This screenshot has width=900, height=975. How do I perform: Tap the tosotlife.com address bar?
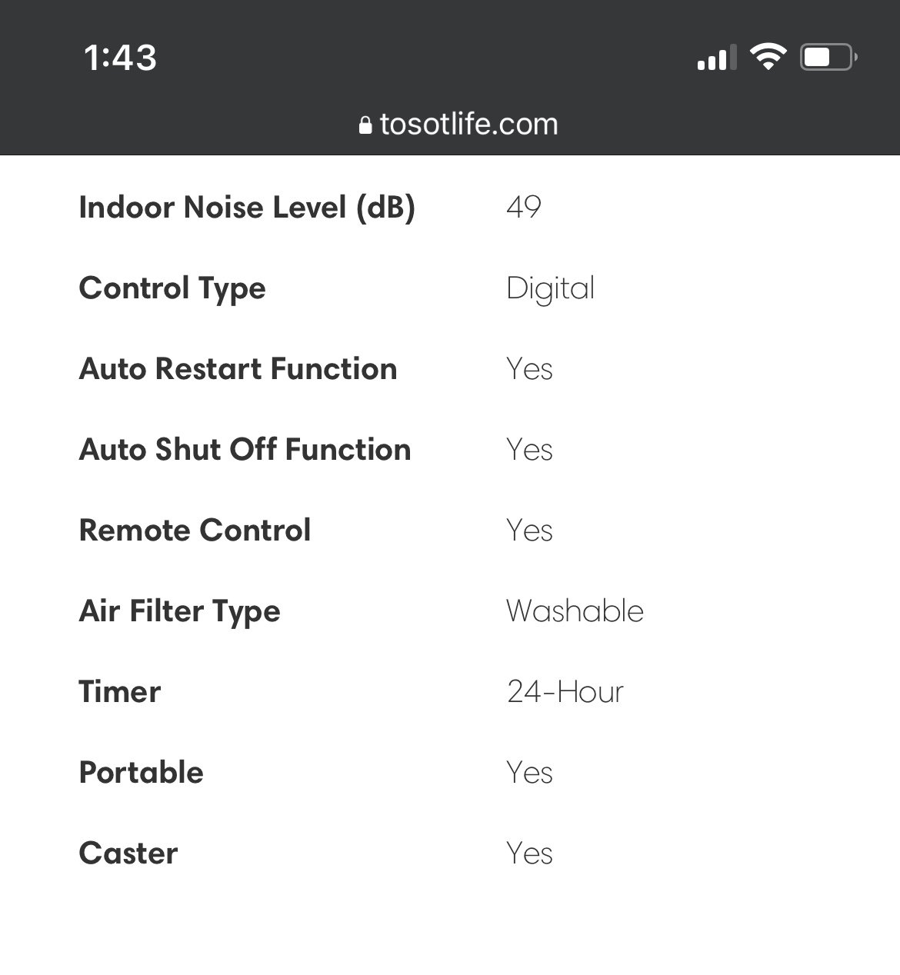coord(458,125)
